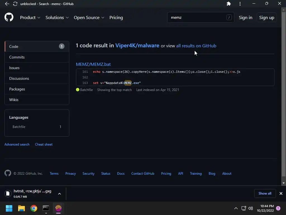Screen dimensions: 286x215
Task: Expand download item options chevron
Action: click(x=59, y=194)
